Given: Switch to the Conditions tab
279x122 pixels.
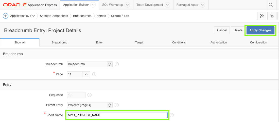Looking at the screenshot, I should pyautogui.click(x=179, y=42).
